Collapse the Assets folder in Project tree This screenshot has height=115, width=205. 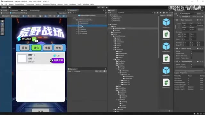pos(109,25)
